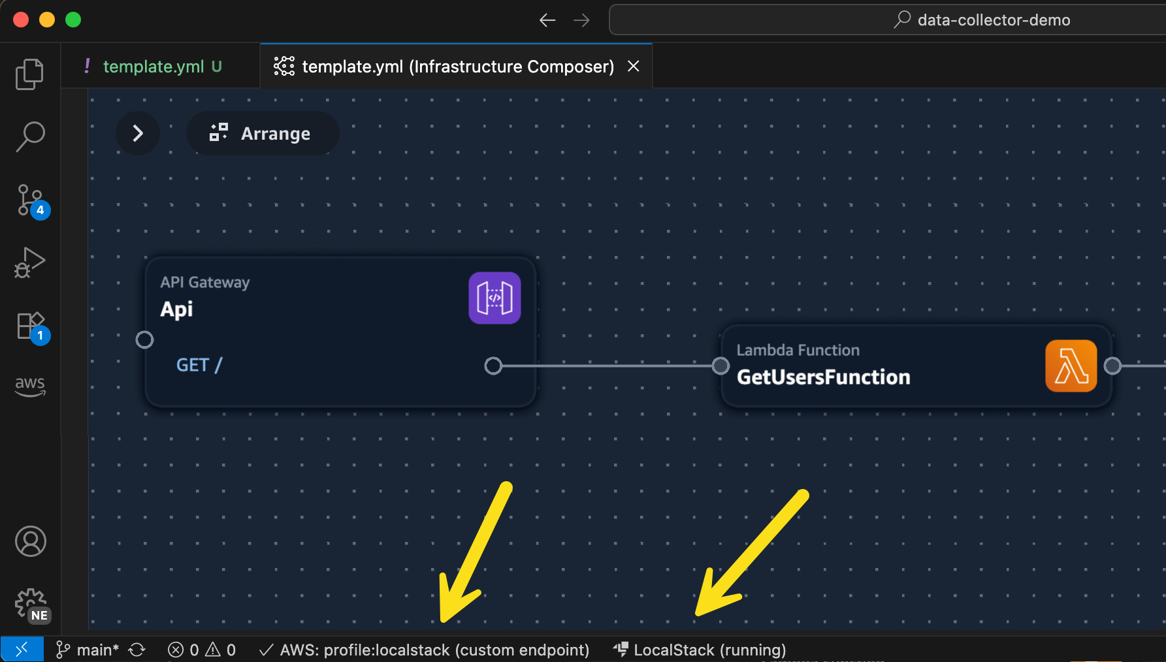The image size is (1166, 662).
Task: Open the Run and Debug view
Action: point(30,262)
